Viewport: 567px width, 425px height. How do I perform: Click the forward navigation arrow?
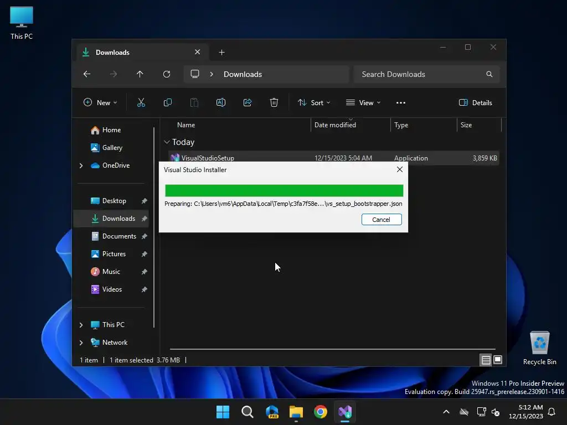point(114,74)
